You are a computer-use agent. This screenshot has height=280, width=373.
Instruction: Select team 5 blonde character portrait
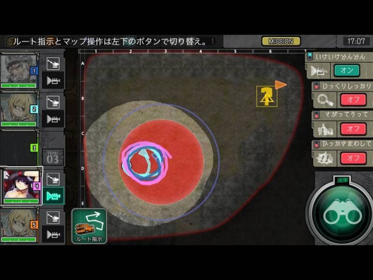pyautogui.click(x=19, y=223)
